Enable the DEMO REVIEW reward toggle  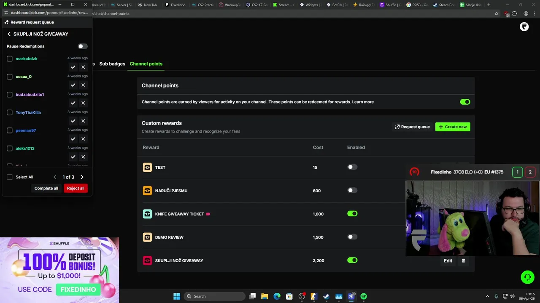tap(352, 237)
